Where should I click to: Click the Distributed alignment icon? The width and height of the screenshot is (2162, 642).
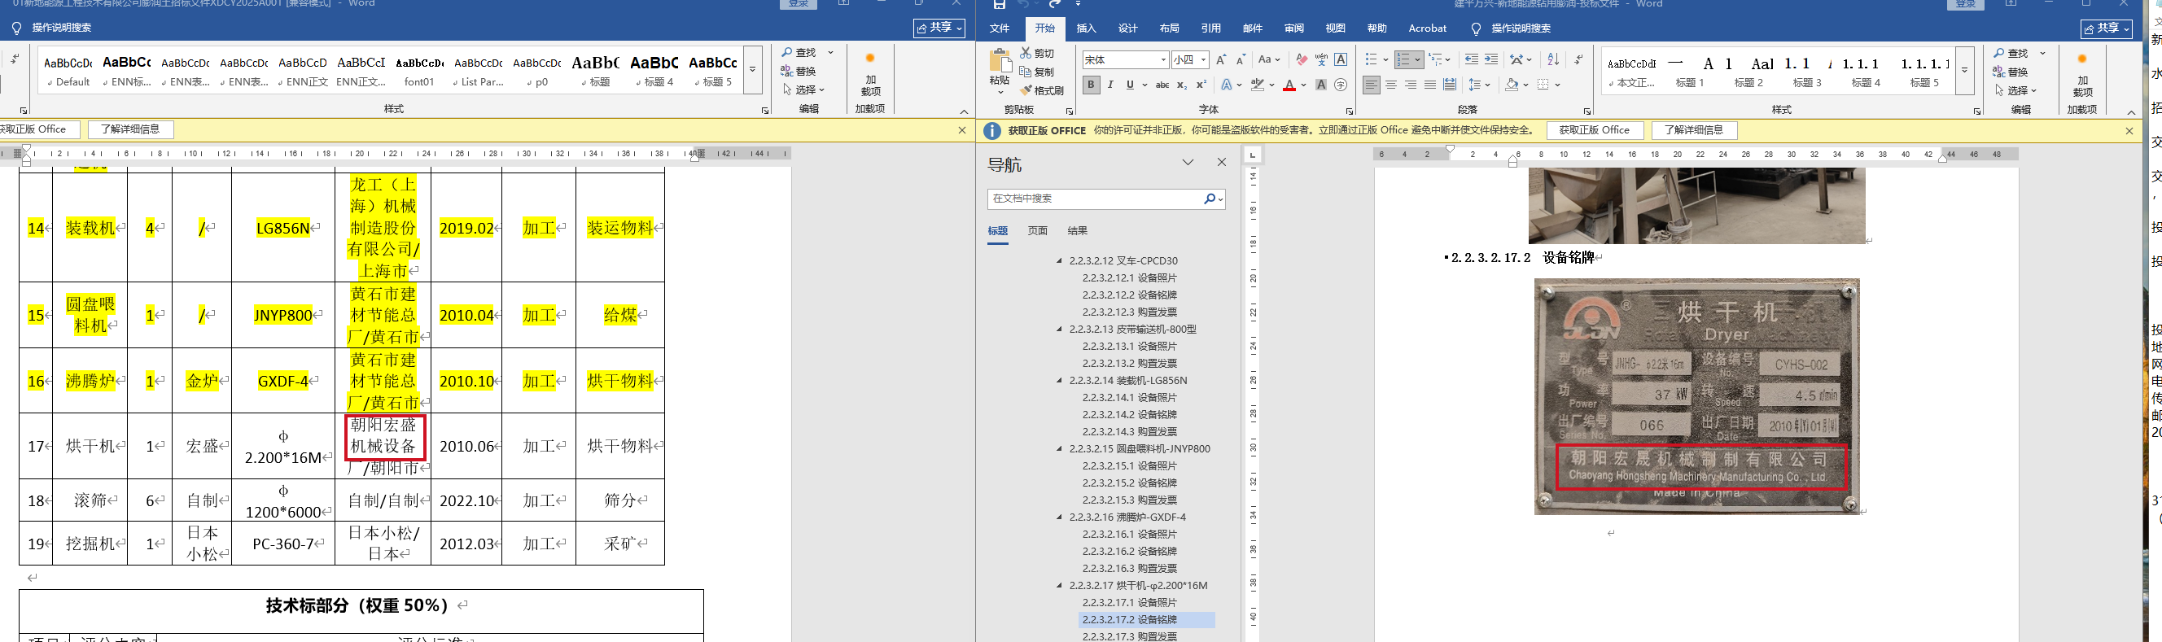point(1450,85)
